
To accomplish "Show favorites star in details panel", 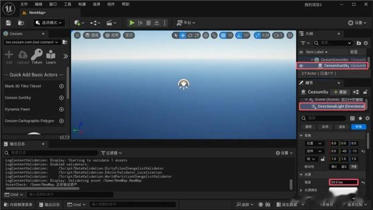I will [360, 118].
